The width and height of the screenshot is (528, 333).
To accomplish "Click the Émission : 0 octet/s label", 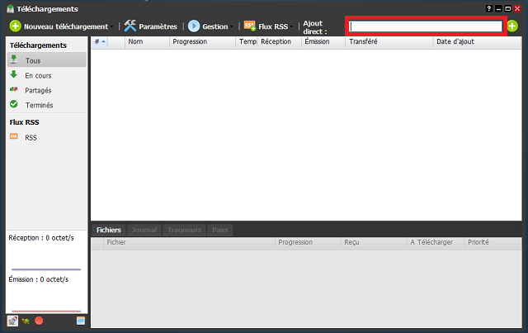I will point(39,279).
